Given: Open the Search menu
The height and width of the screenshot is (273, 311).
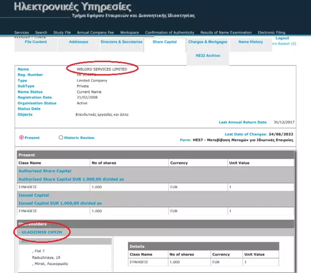Looking at the screenshot, I should [41, 33].
